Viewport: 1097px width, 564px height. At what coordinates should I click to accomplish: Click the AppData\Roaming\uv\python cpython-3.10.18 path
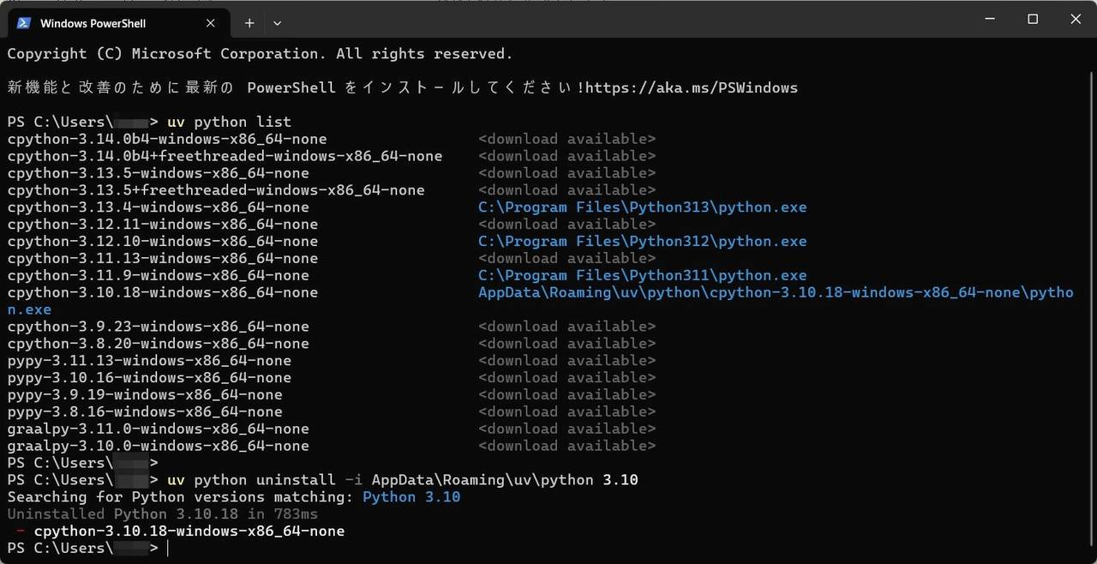(x=776, y=293)
